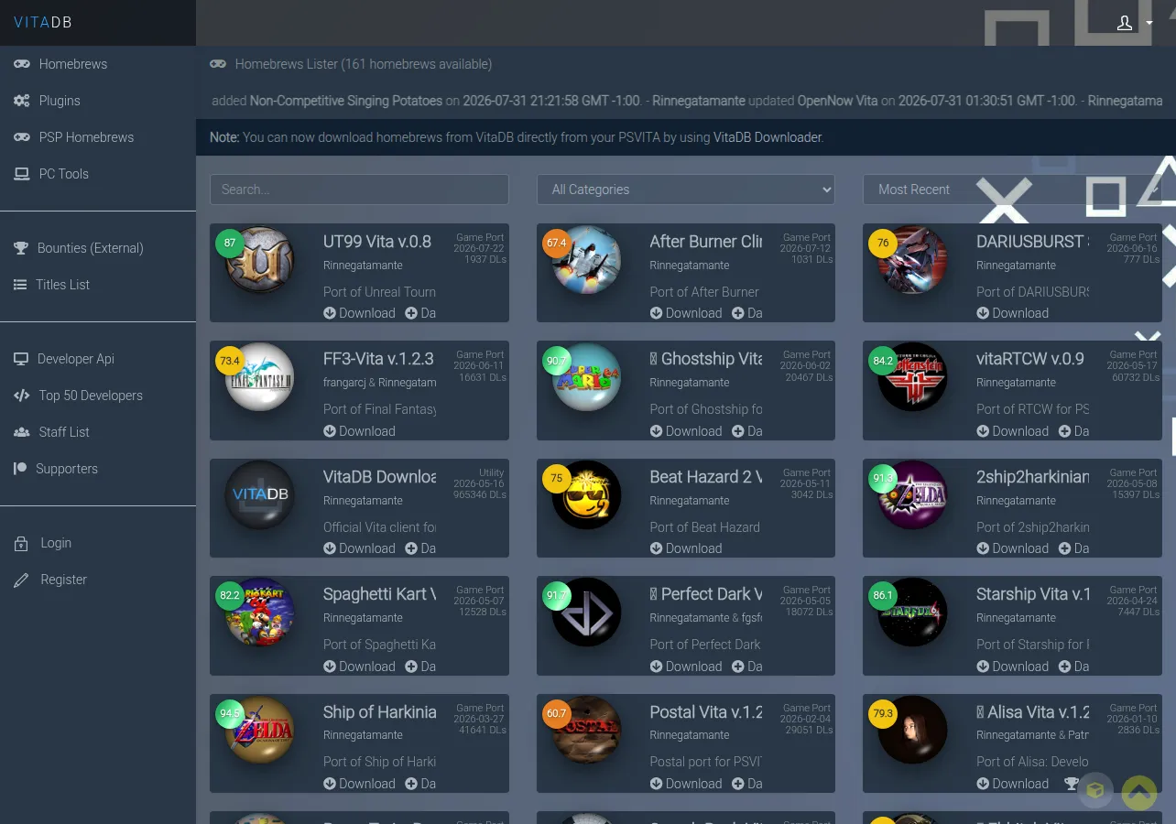Click the Mario Kart thumbnail in the Spaghetti Kart card

pyautogui.click(x=260, y=613)
